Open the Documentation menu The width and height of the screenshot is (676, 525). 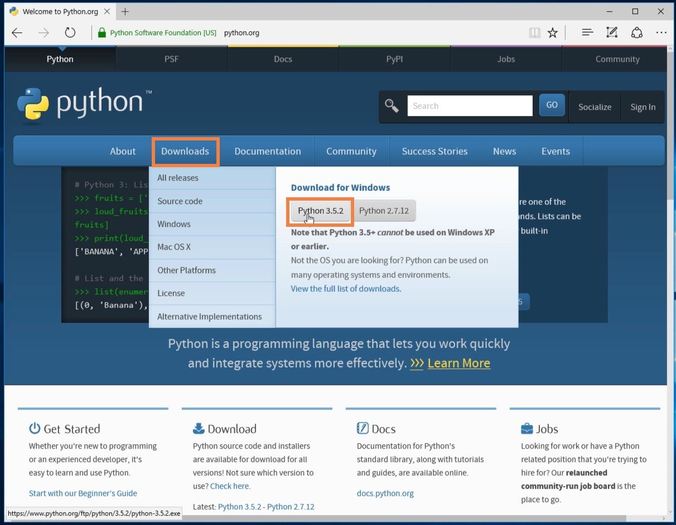(x=268, y=151)
